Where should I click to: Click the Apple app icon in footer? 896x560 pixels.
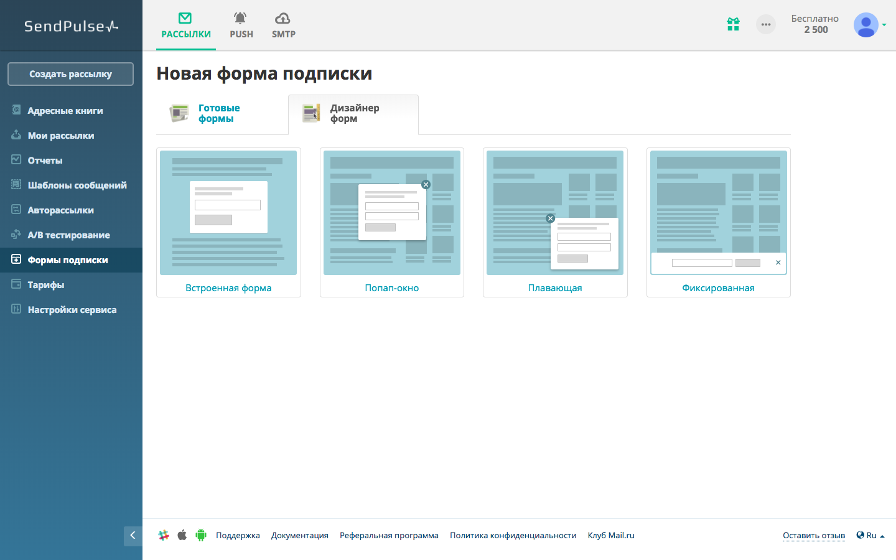pyautogui.click(x=182, y=535)
